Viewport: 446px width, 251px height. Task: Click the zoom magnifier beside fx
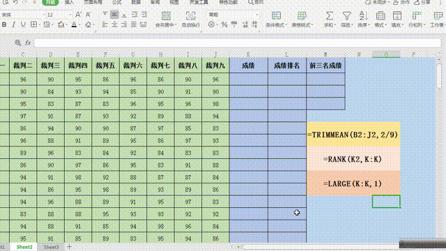tap(17, 43)
